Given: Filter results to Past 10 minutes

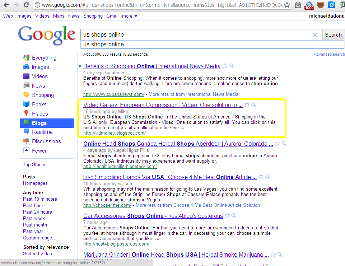Looking at the screenshot, I should [x=40, y=199].
